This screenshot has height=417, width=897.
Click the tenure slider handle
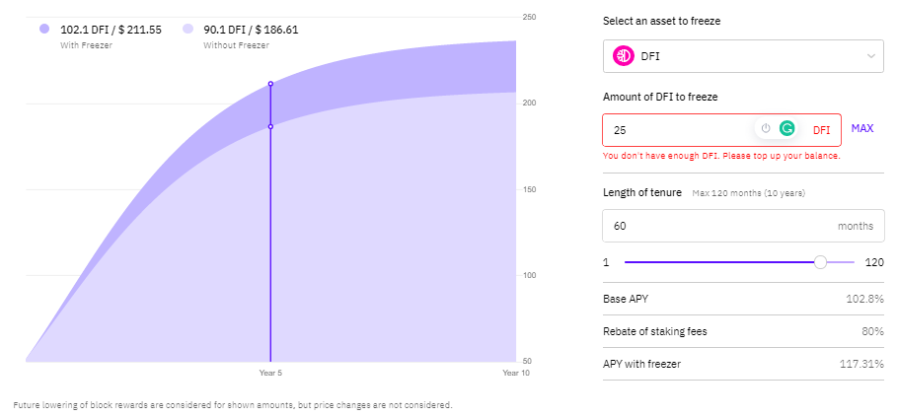click(x=820, y=262)
